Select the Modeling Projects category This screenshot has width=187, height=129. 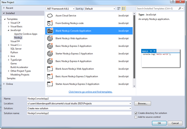pyautogui.click(x=20, y=75)
